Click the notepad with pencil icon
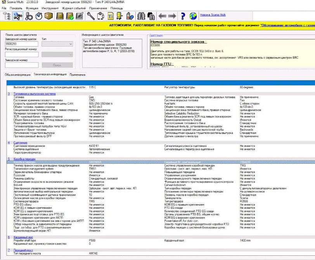 point(80,16)
